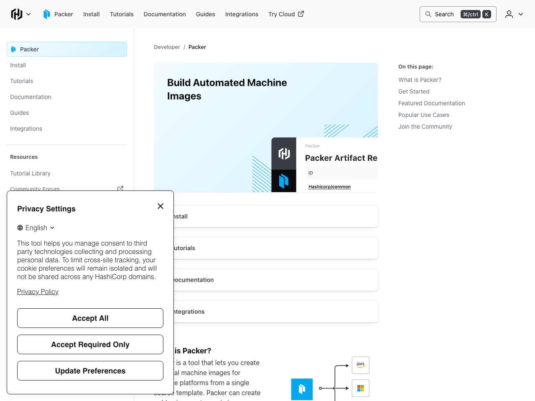This screenshot has width=535, height=401.
Task: Click the HashiCorp logo in header
Action: pos(17,14)
